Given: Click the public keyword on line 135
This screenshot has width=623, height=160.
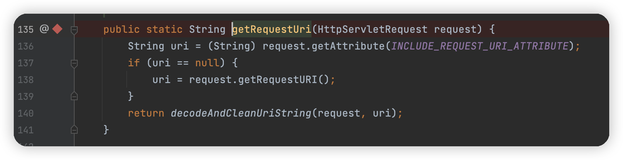Looking at the screenshot, I should coord(121,29).
